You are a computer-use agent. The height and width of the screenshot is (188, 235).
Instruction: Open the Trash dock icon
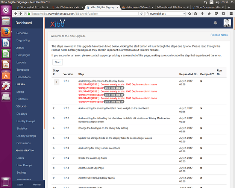tap(6, 182)
